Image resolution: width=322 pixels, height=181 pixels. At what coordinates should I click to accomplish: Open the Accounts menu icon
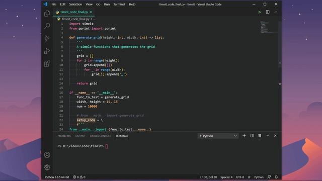click(47, 155)
